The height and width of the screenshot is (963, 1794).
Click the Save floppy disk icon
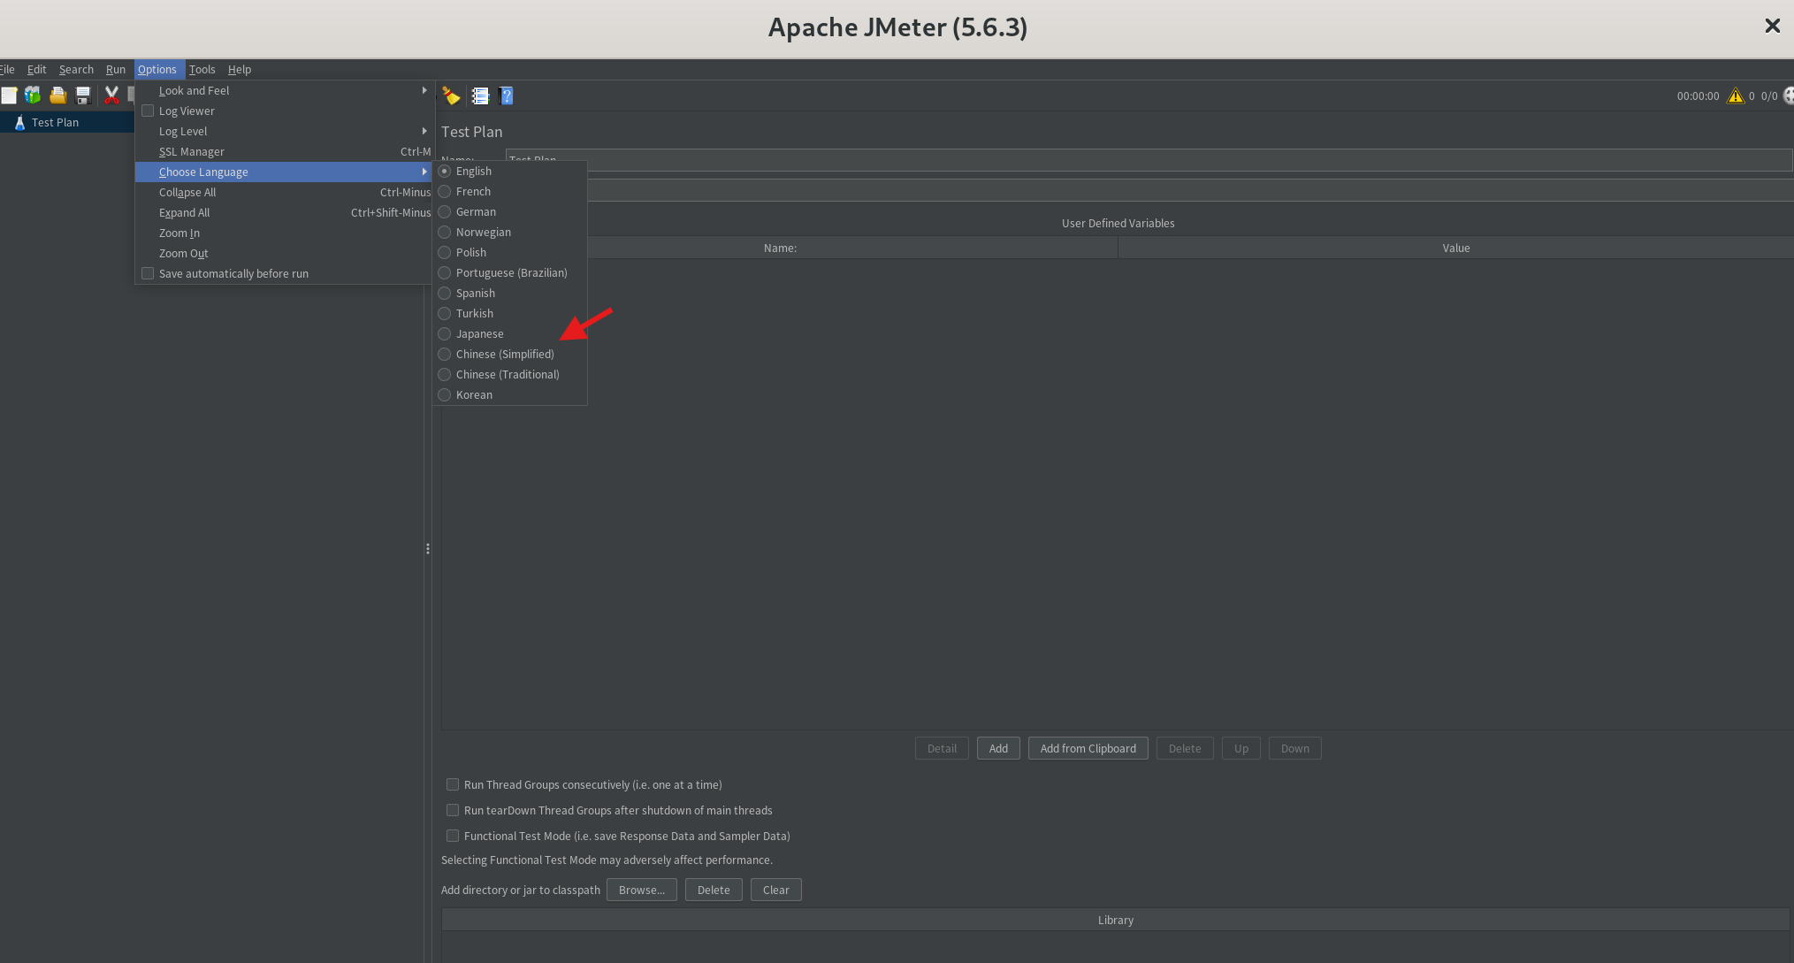(x=83, y=96)
